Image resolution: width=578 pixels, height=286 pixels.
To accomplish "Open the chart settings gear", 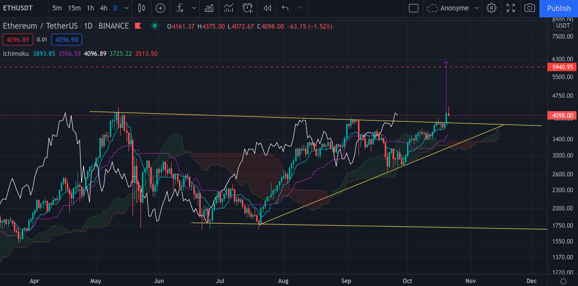I will click(491, 8).
